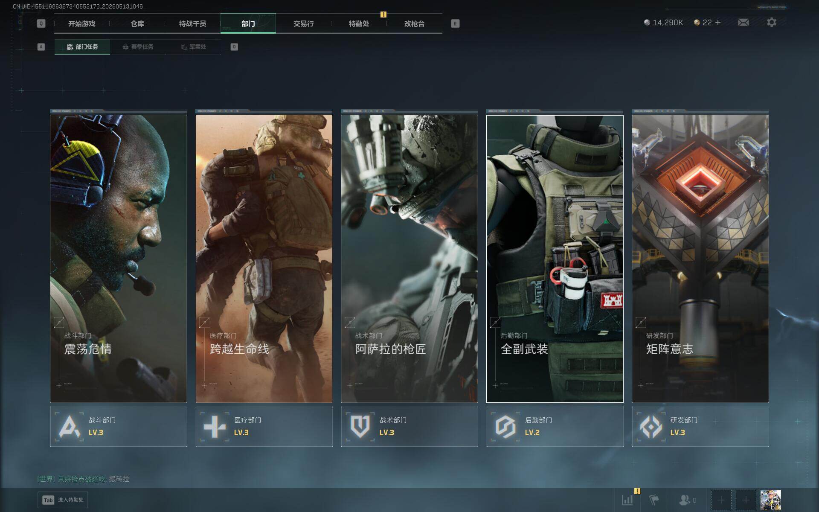The width and height of the screenshot is (819, 512).
Task: Click the E key hint icon
Action: 455,23
